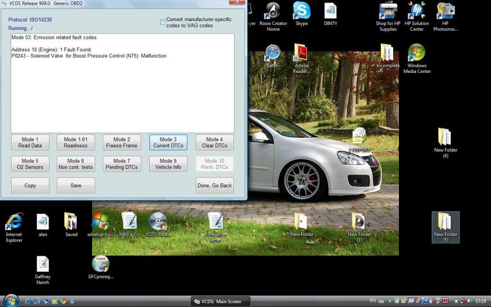Open Media Player from Quick Launch
This screenshot has height=307, width=491.
pyautogui.click(x=55, y=301)
